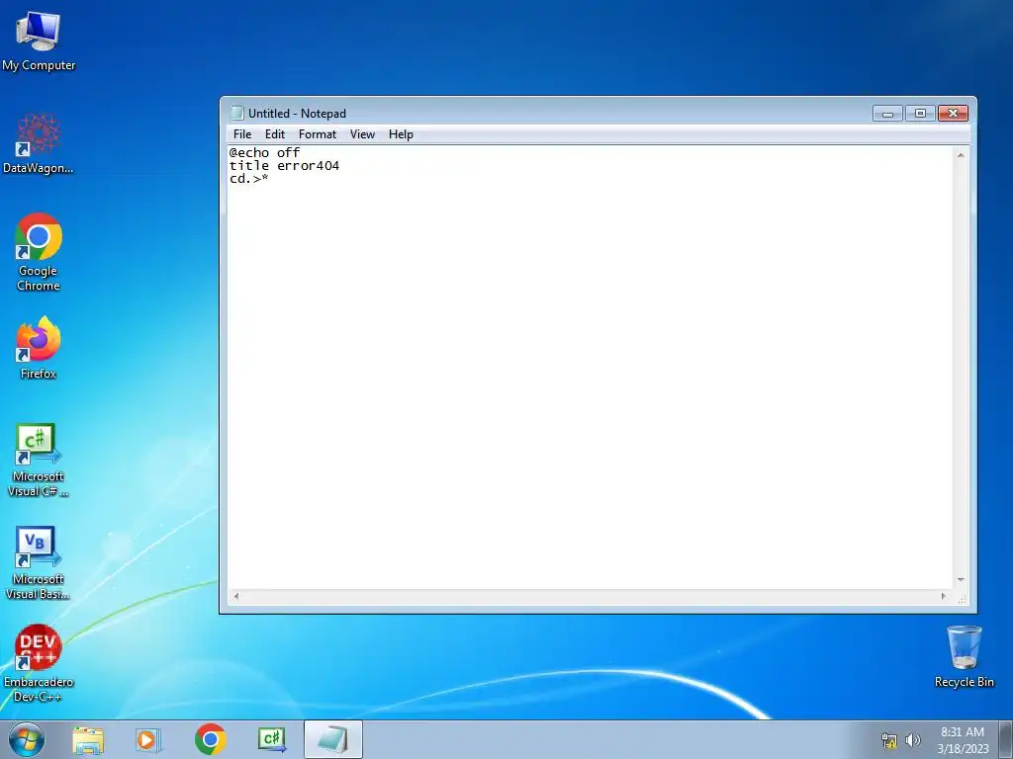Open the DataWagon desktop shortcut
The image size is (1013, 759).
point(39,144)
